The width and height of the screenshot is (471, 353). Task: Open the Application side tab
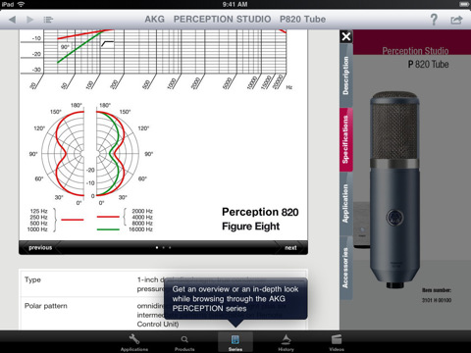tap(345, 204)
